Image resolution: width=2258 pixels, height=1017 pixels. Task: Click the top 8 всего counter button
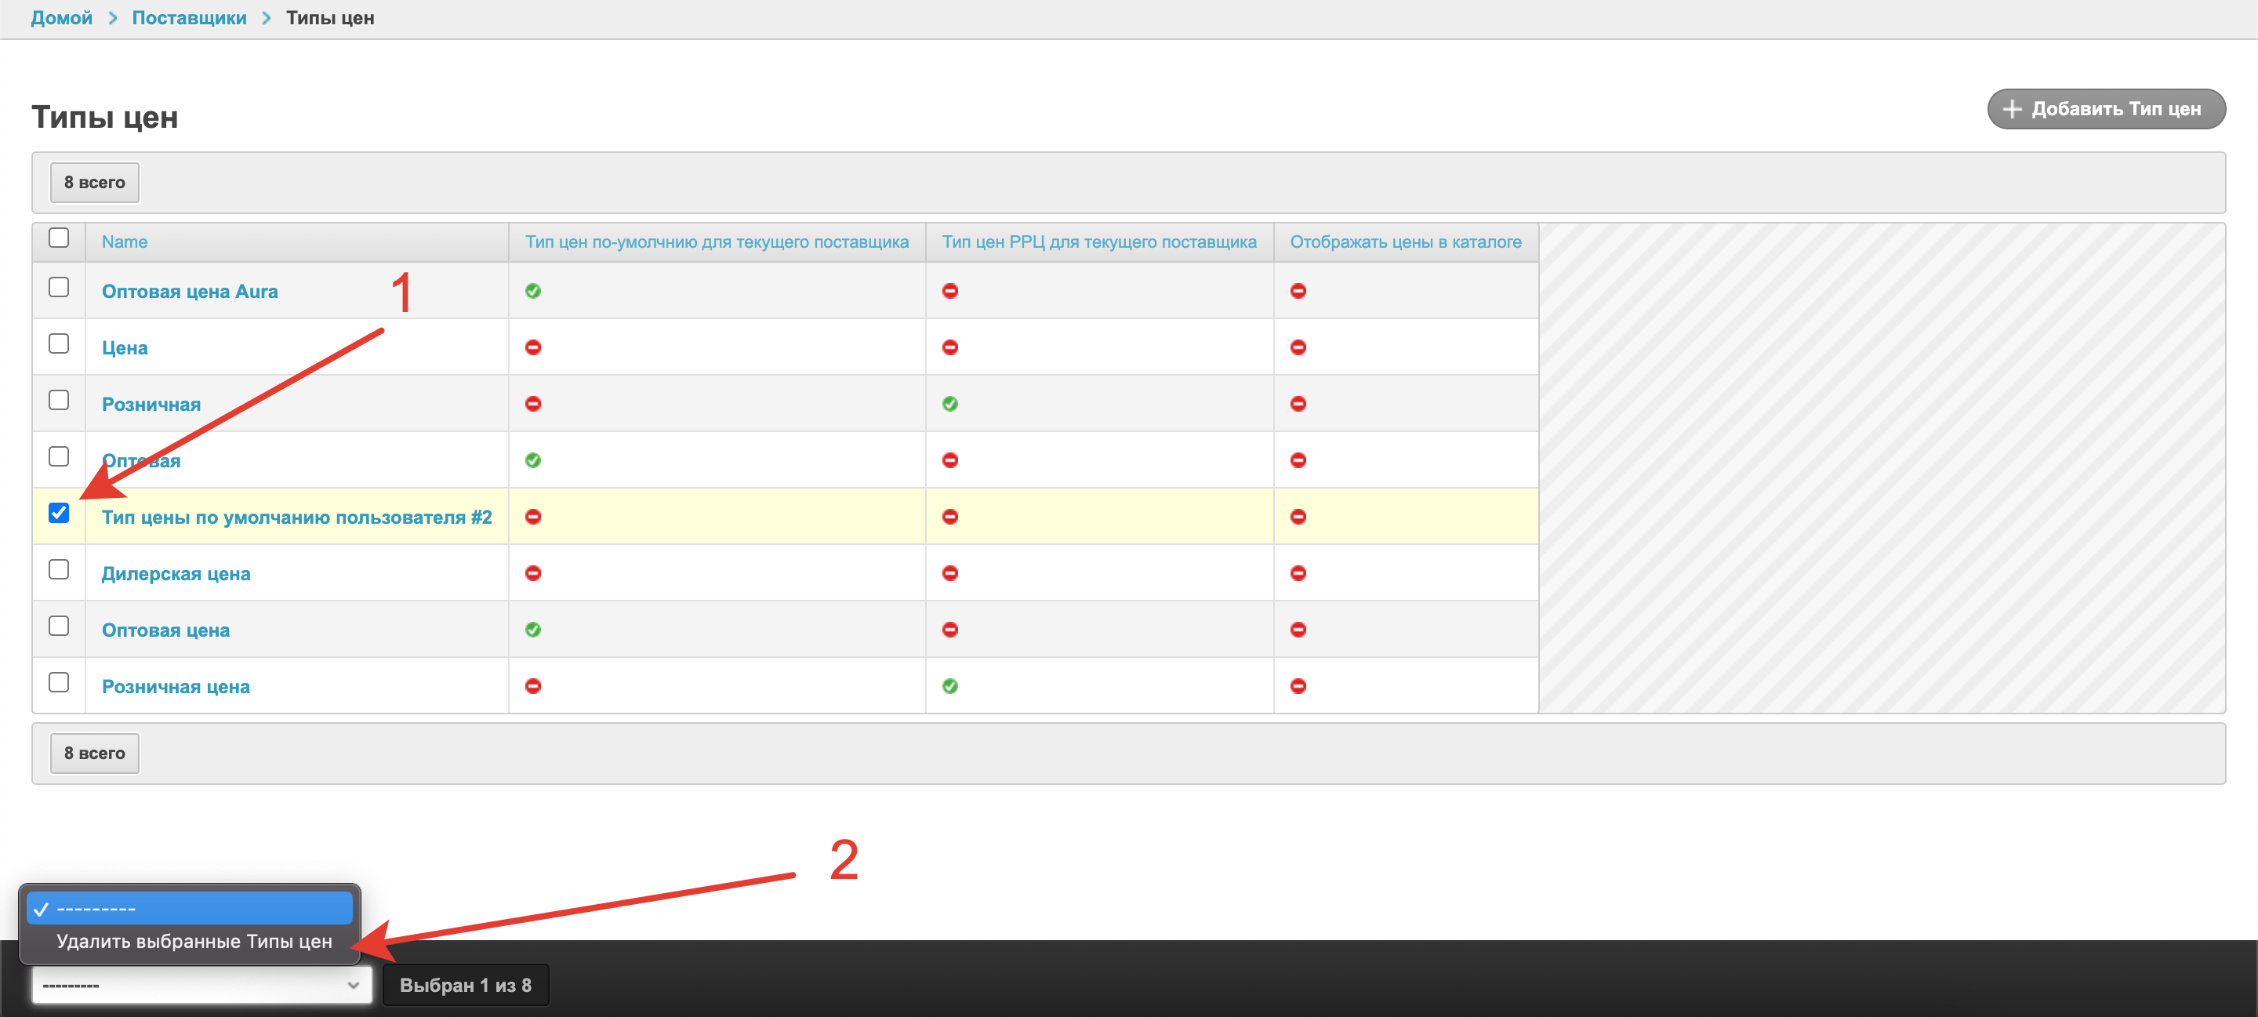95,183
